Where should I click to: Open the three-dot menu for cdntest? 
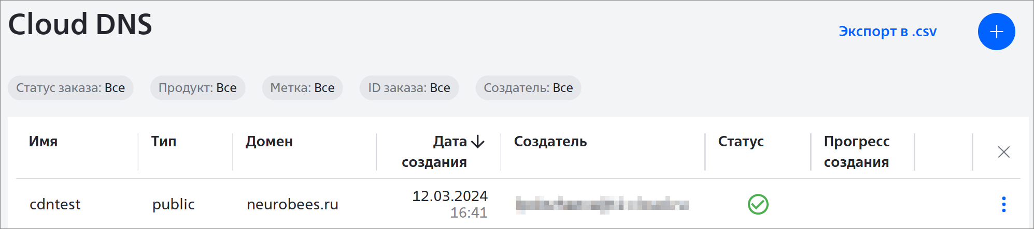click(x=1004, y=204)
